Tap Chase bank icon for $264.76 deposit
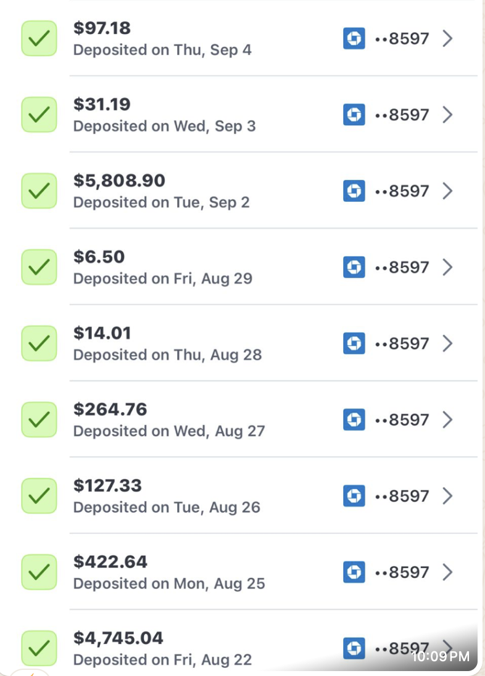The width and height of the screenshot is (485, 676). 354,420
